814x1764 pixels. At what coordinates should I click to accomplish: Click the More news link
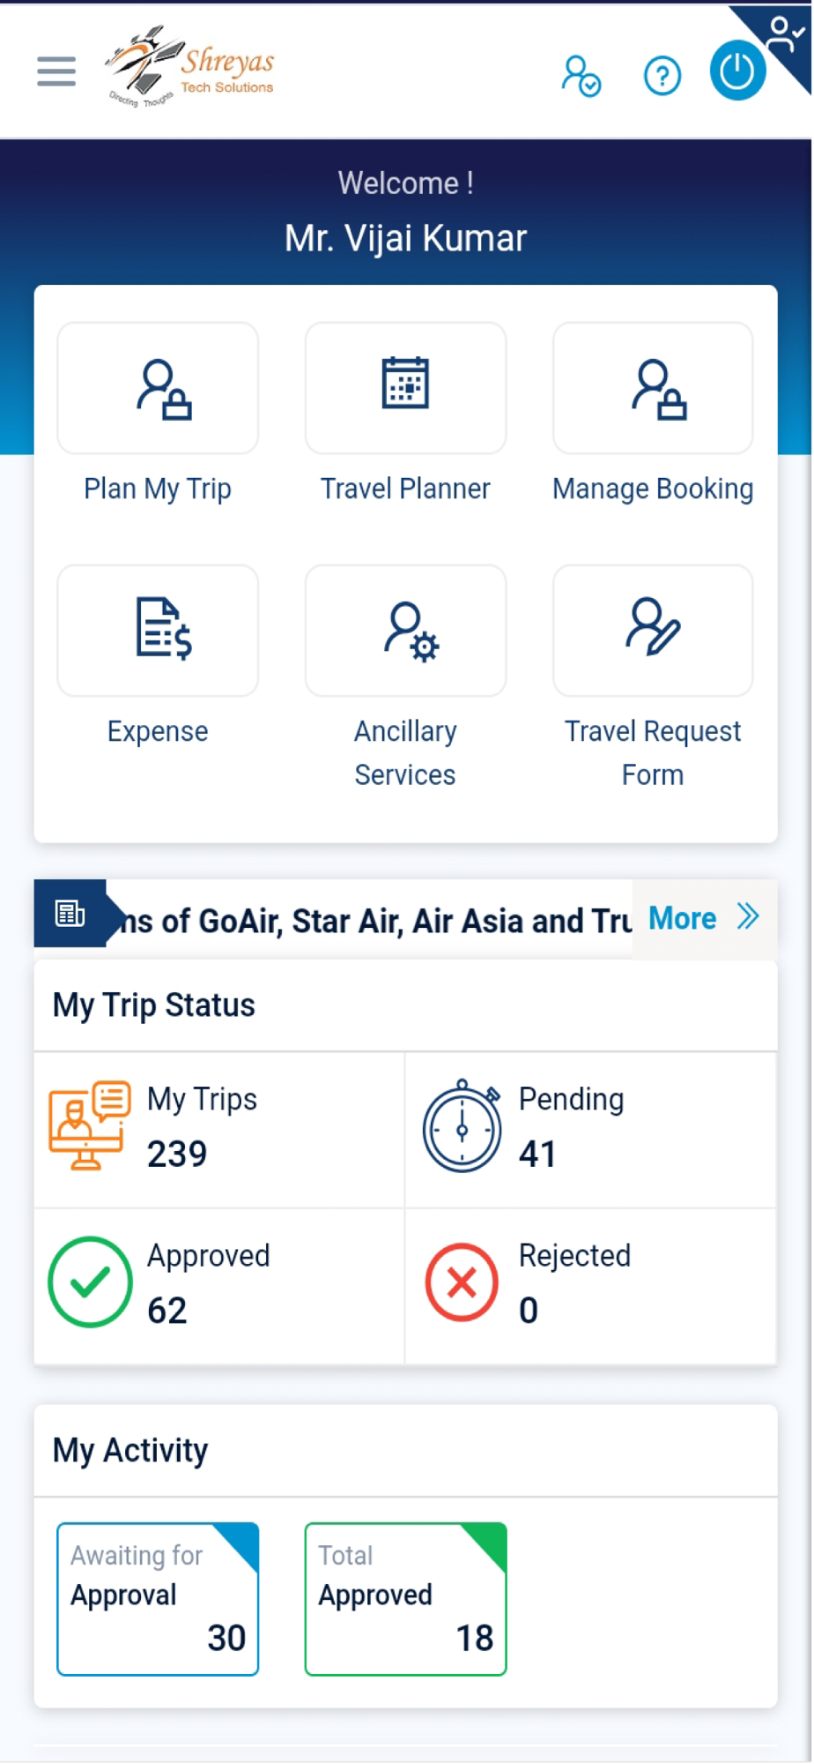point(682,918)
